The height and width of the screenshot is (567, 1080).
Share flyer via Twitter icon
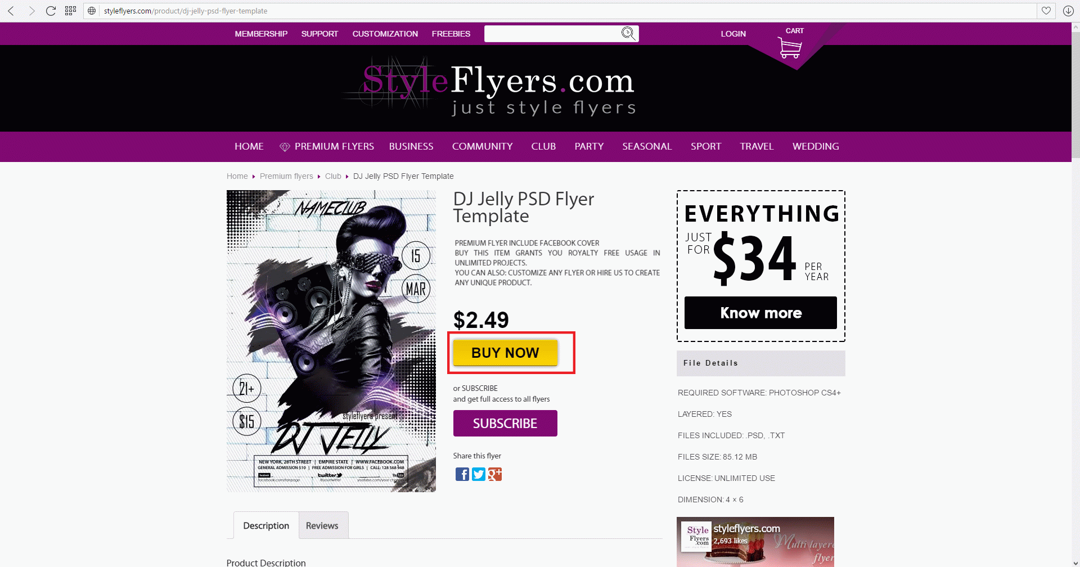pos(478,474)
